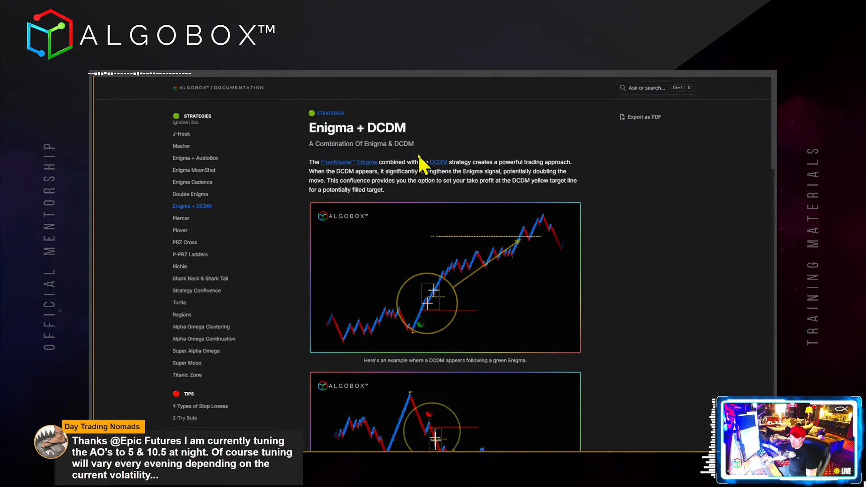Click the search magnifier icon

pos(622,88)
